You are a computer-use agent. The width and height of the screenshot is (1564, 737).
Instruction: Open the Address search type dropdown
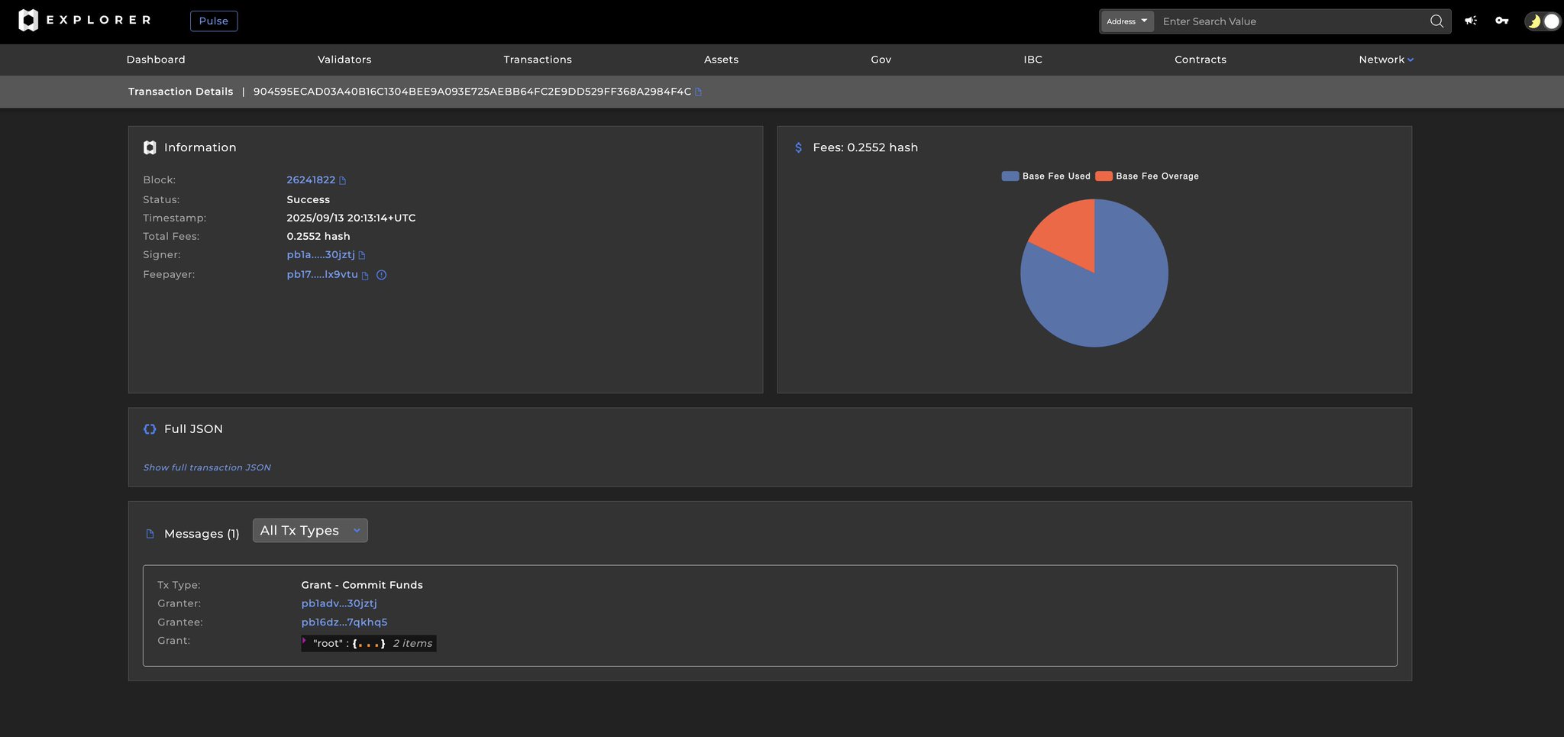tap(1126, 21)
